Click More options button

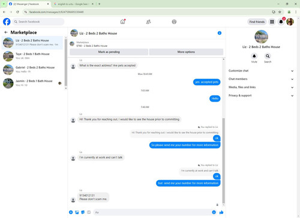coord(186,52)
